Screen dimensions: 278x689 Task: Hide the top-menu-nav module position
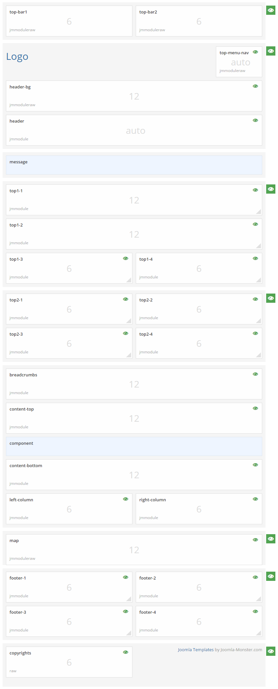click(x=255, y=52)
